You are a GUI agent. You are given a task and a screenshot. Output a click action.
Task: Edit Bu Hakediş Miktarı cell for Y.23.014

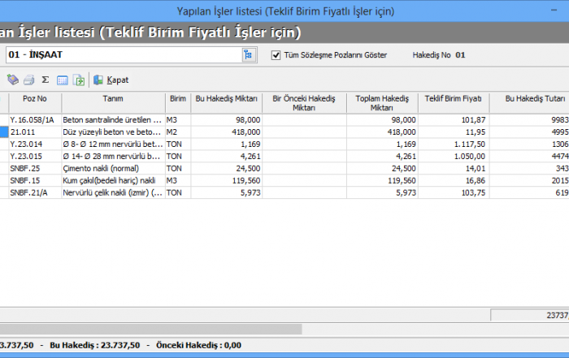(226, 144)
